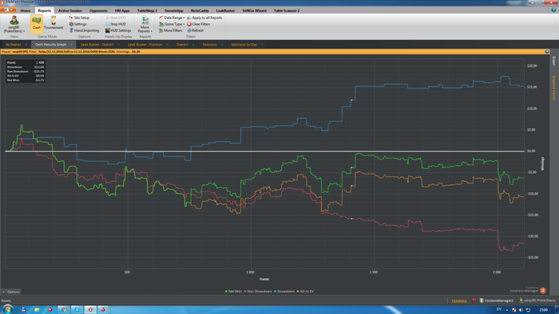Switch to Leak Buster - Position tab

(145, 45)
